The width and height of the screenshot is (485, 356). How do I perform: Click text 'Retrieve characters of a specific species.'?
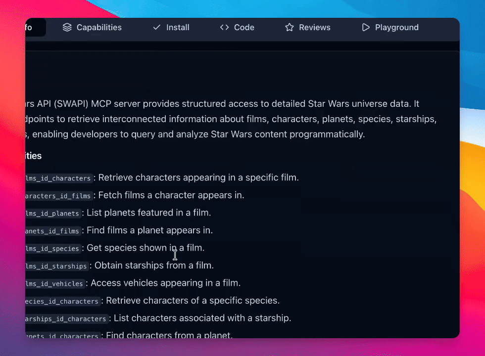pyautogui.click(x=193, y=301)
